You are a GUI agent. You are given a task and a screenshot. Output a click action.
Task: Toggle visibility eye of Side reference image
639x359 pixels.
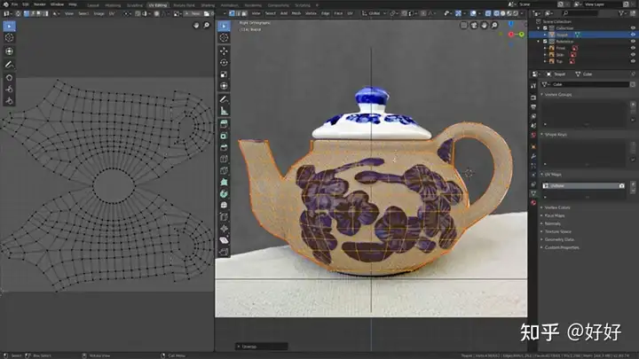pos(633,55)
